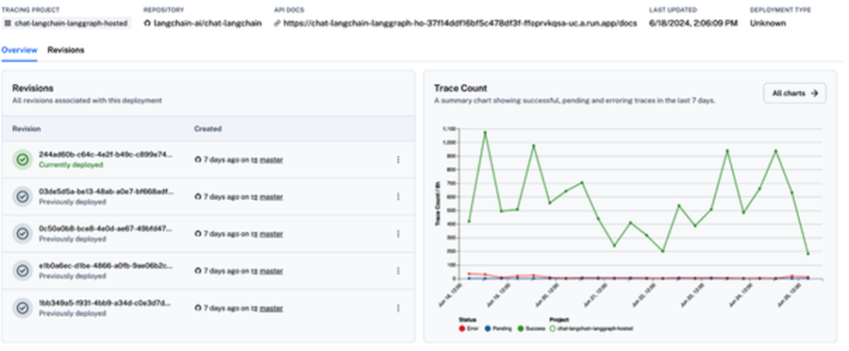The height and width of the screenshot is (351, 849).
Task: Click the All charts button
Action: (795, 93)
